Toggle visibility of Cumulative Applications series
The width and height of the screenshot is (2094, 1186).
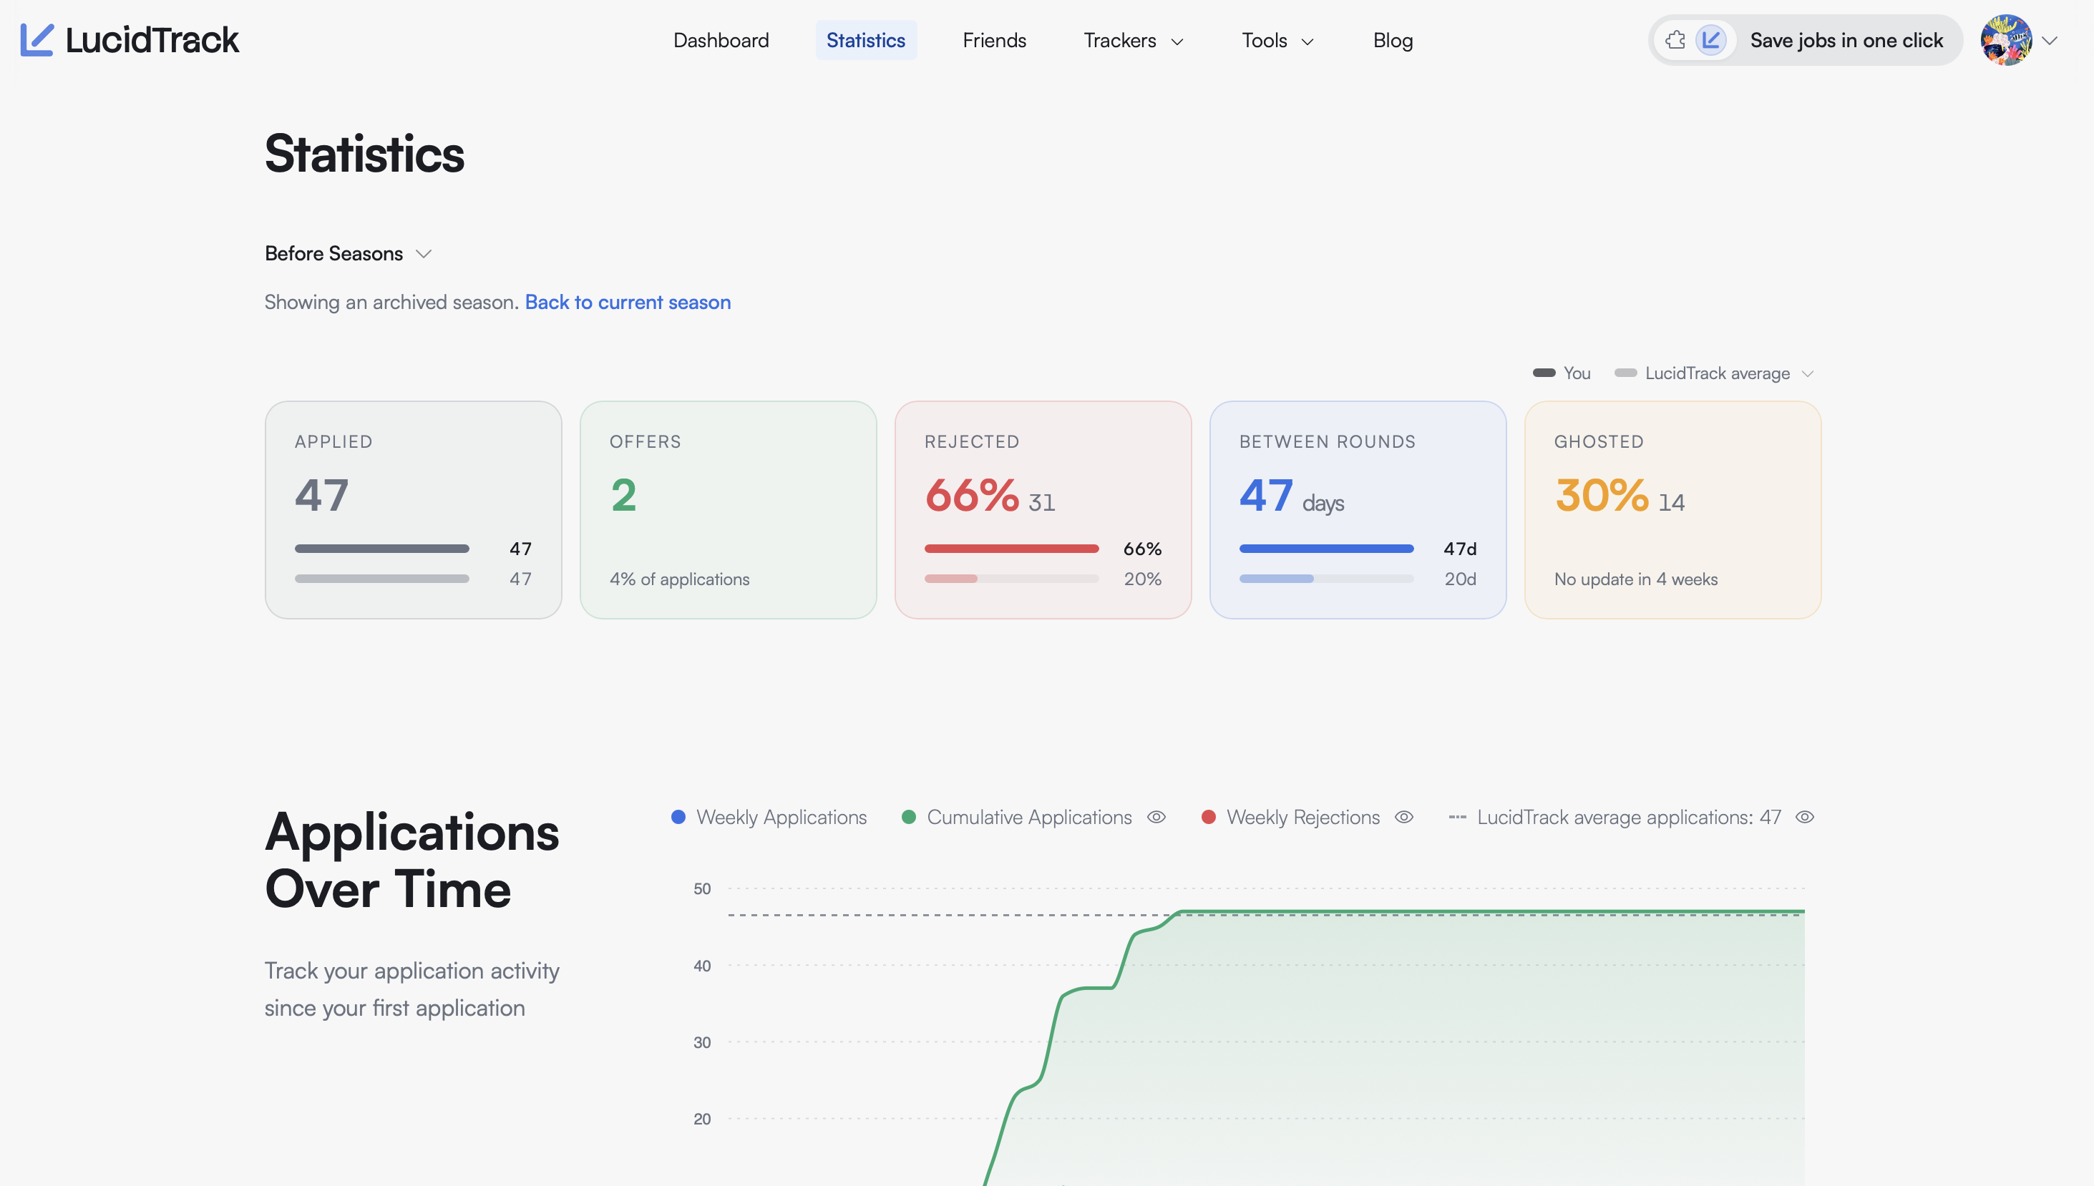[x=1156, y=817]
